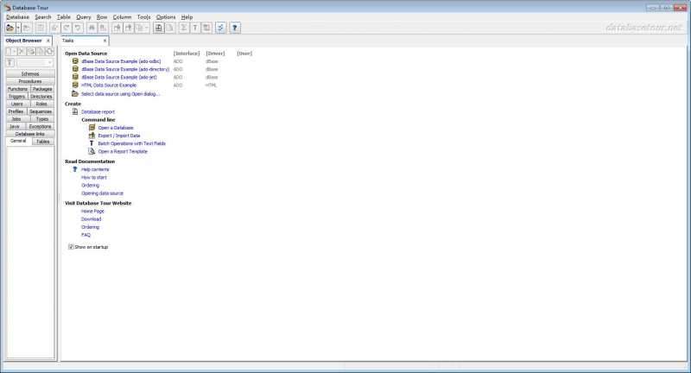Switch to the Directories tab
Viewport: 691px width, 373px height.
[41, 97]
